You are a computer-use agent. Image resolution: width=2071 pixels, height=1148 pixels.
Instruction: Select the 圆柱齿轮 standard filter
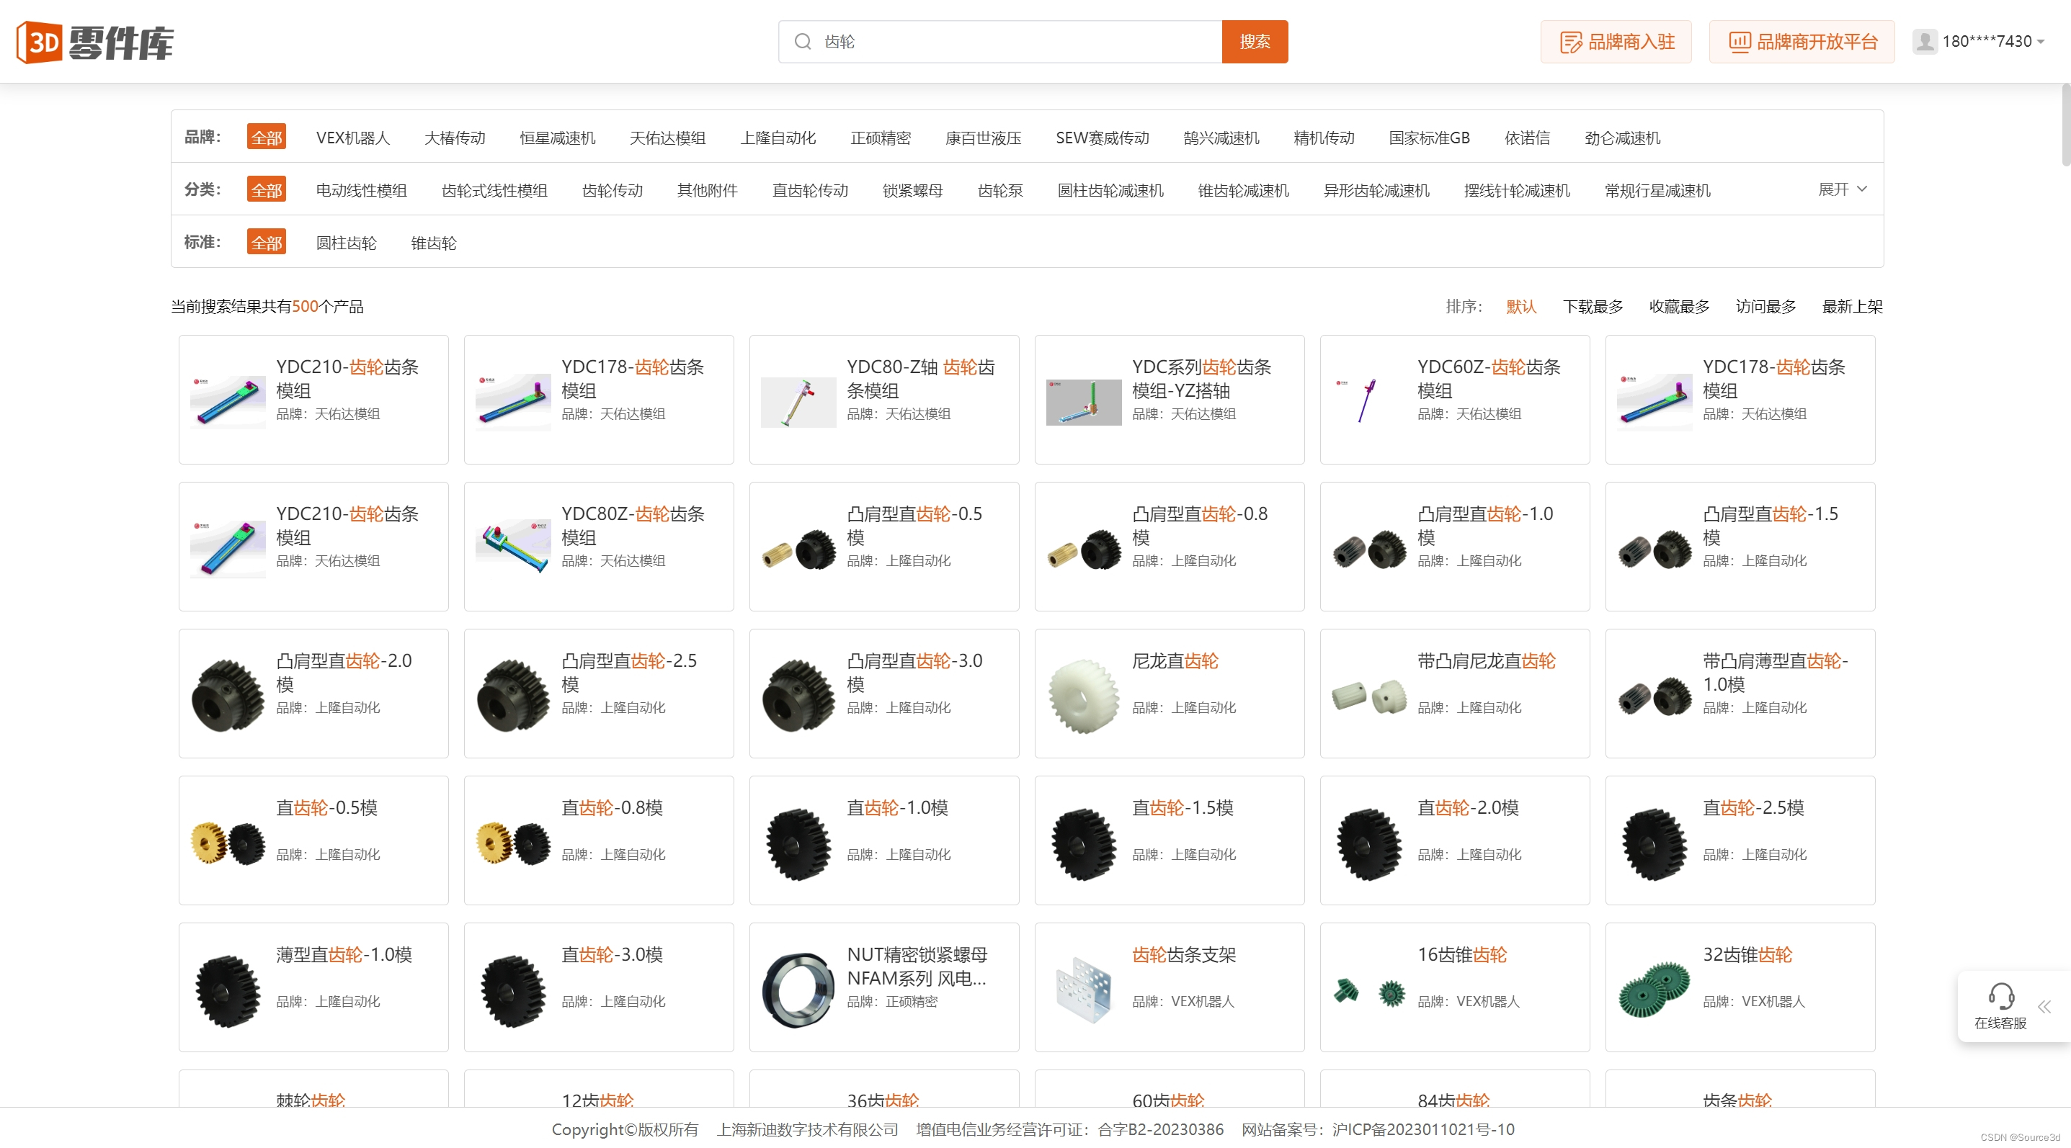(346, 243)
